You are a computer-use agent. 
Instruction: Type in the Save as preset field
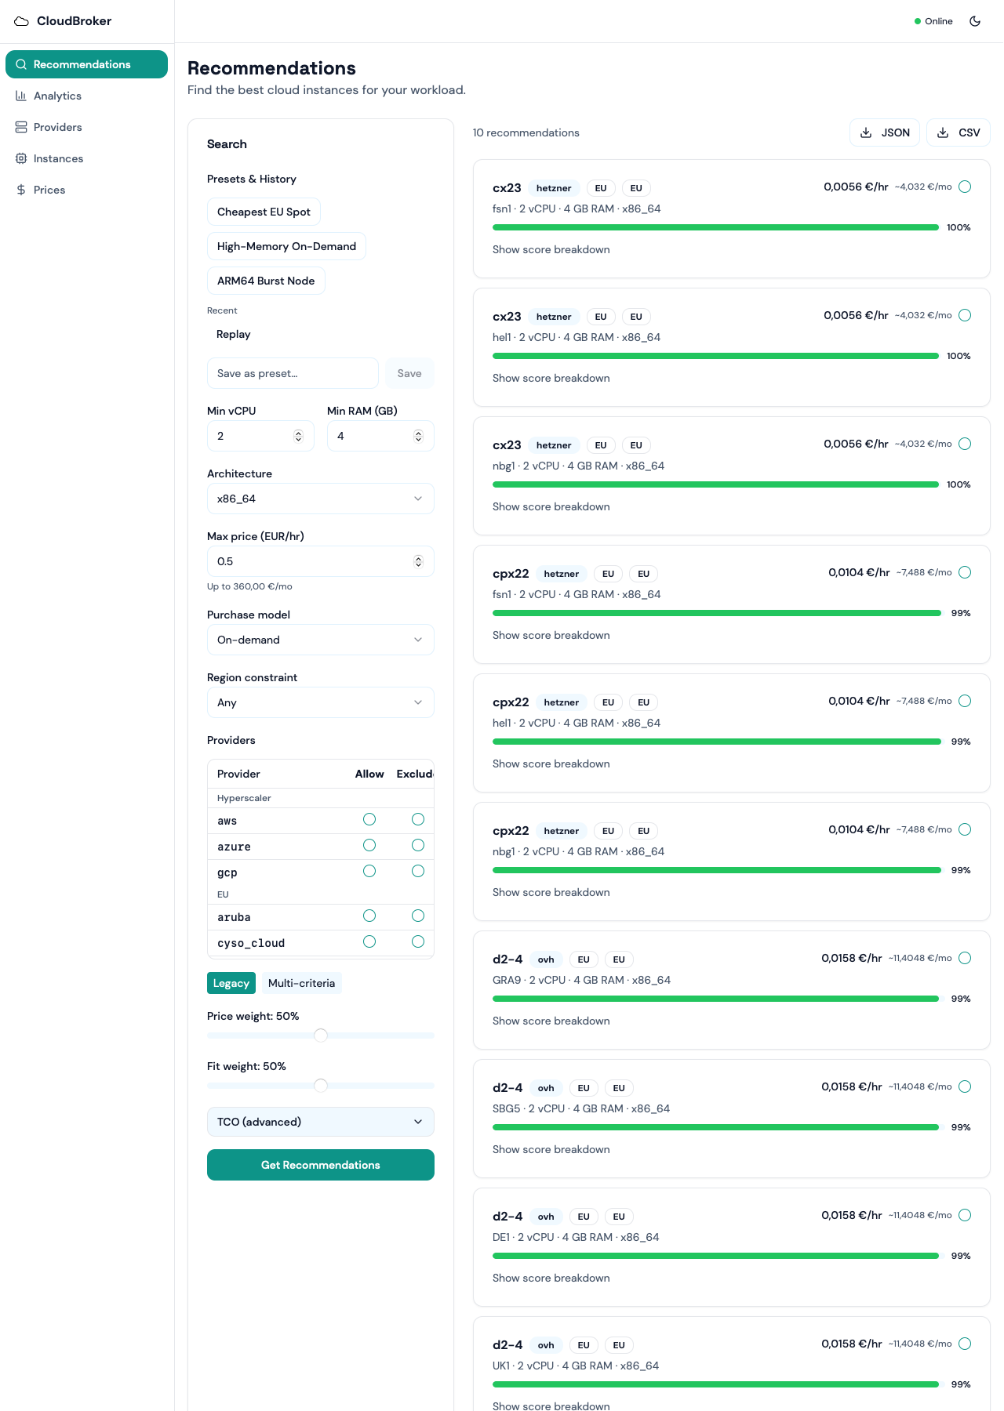tap(293, 373)
